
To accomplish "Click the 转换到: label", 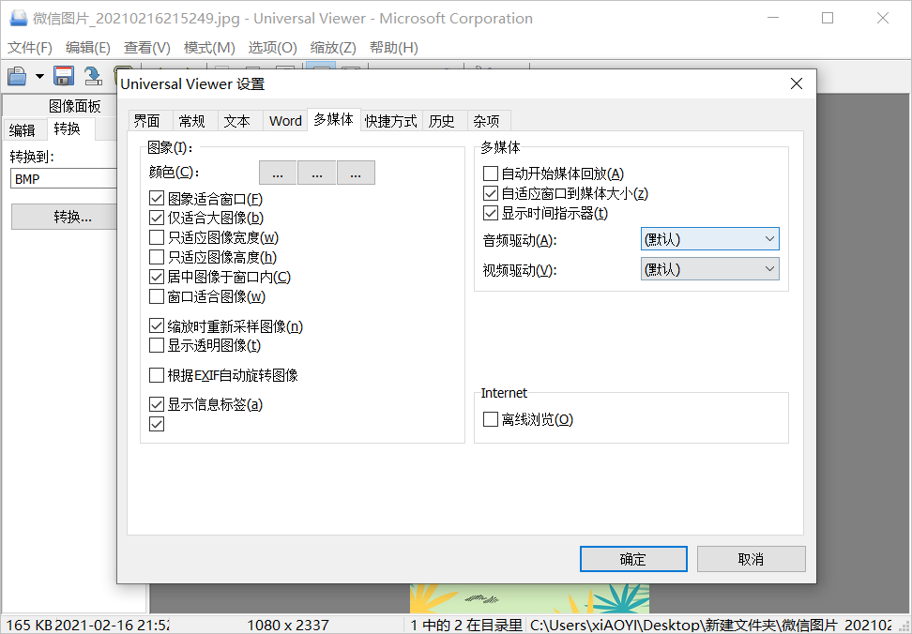I will coord(33,157).
